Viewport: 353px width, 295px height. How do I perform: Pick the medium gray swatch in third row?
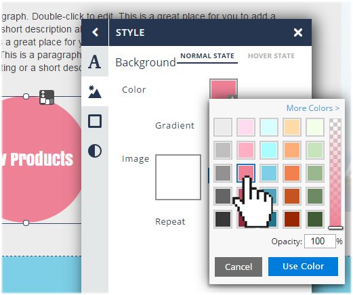point(223,173)
